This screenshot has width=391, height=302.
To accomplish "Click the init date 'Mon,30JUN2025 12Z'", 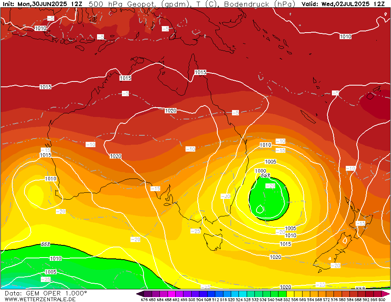I will click(50, 4).
